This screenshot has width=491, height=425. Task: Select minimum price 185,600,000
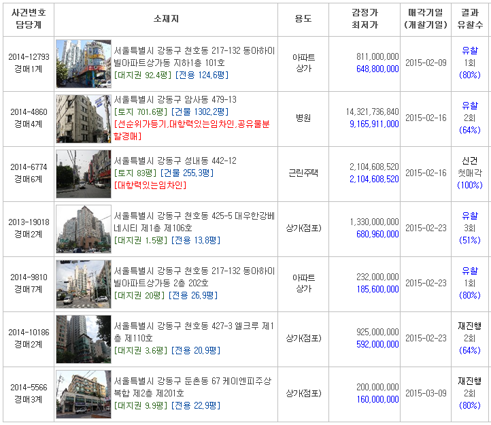pos(377,290)
